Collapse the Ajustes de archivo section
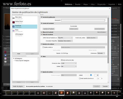Viewport: 123px width, 99px height. [42, 72]
